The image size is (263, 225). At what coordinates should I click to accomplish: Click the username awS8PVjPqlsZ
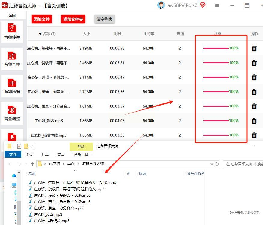[x=182, y=5]
